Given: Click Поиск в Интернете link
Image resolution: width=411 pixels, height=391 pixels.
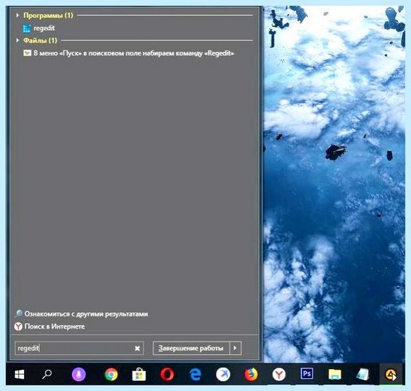Looking at the screenshot, I should click(x=55, y=326).
